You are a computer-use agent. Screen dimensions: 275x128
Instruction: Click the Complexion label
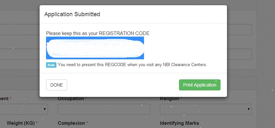(71, 123)
